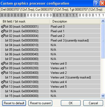Select the bit 03 mask 0x00000008 row
This screenshot has width=105, height=107.
50,40
